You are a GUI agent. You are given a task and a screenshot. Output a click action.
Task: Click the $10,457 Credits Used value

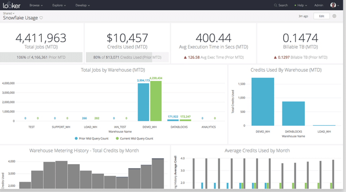tap(127, 38)
